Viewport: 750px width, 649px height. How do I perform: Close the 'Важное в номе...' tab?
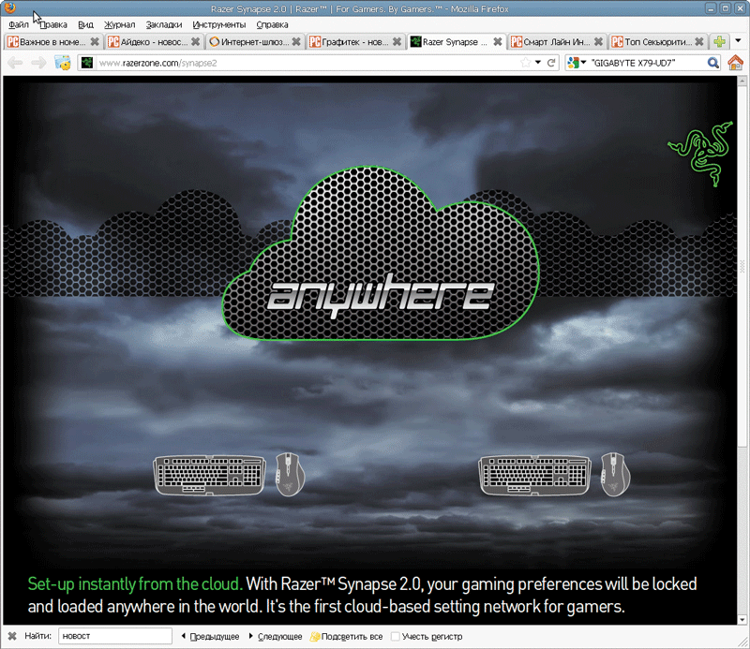pyautogui.click(x=95, y=42)
